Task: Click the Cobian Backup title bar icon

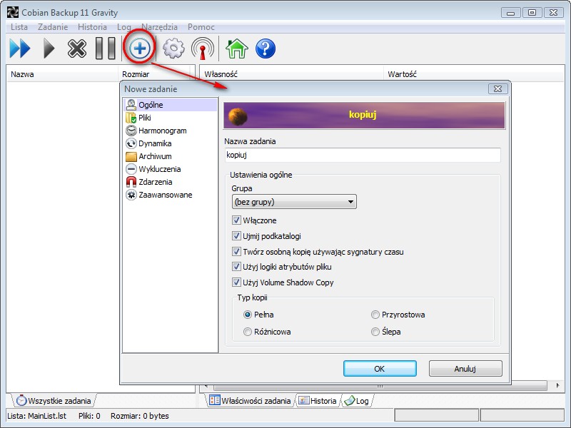Action: pos(12,12)
